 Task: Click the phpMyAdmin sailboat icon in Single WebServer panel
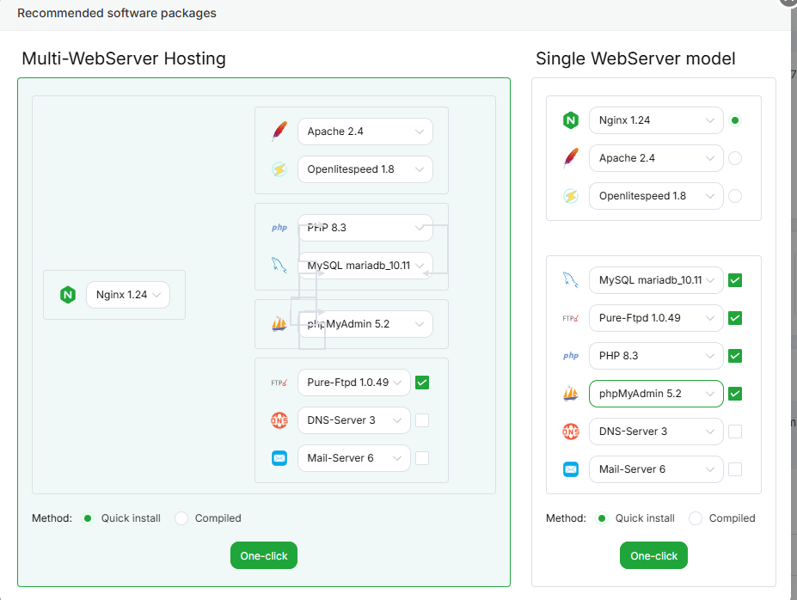[x=571, y=394]
